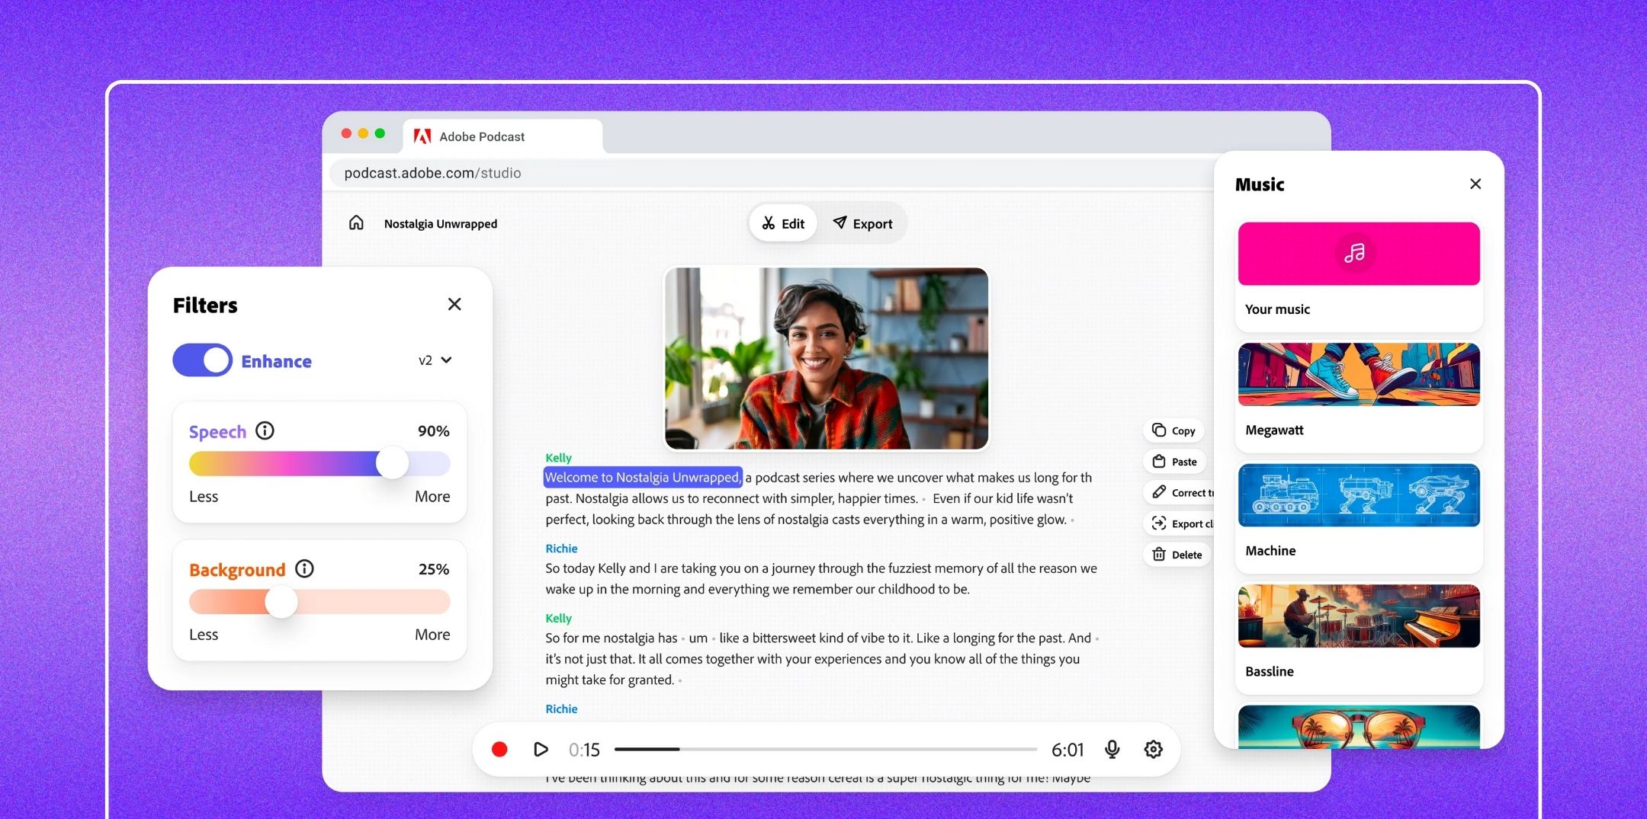Click the red record button
This screenshot has height=819, width=1647.
click(x=499, y=750)
